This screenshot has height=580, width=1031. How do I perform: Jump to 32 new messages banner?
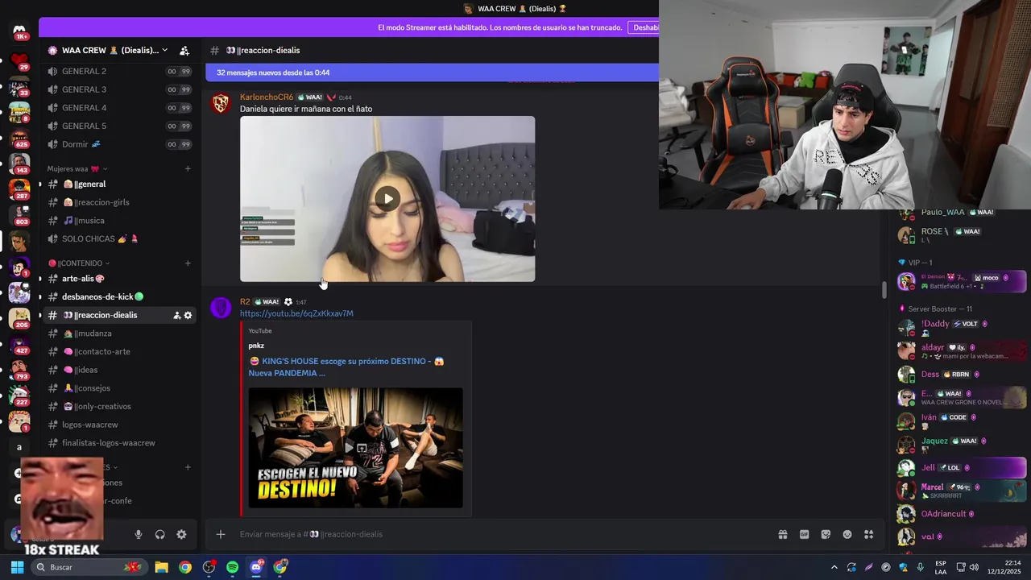point(432,72)
